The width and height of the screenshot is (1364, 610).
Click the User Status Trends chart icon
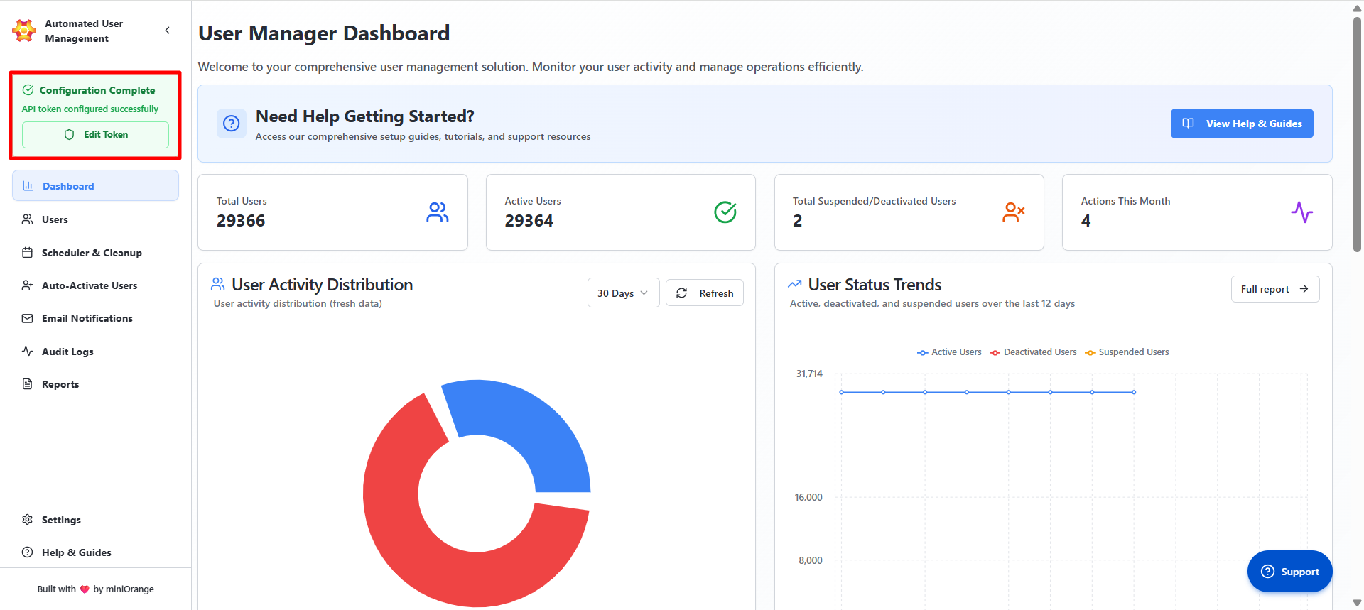[795, 284]
